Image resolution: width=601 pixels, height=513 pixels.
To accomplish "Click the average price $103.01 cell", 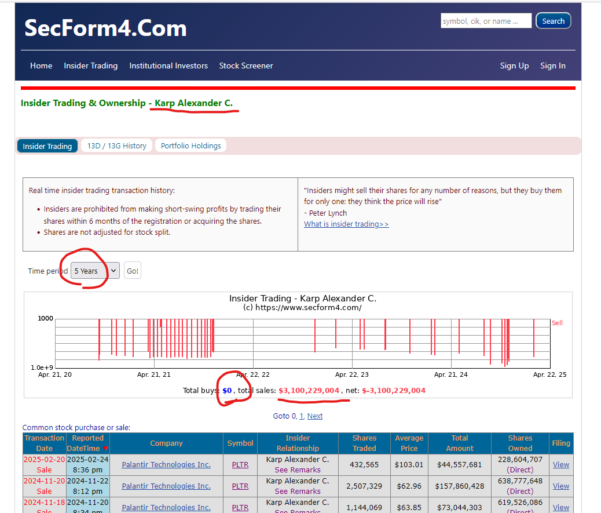I will click(409, 465).
